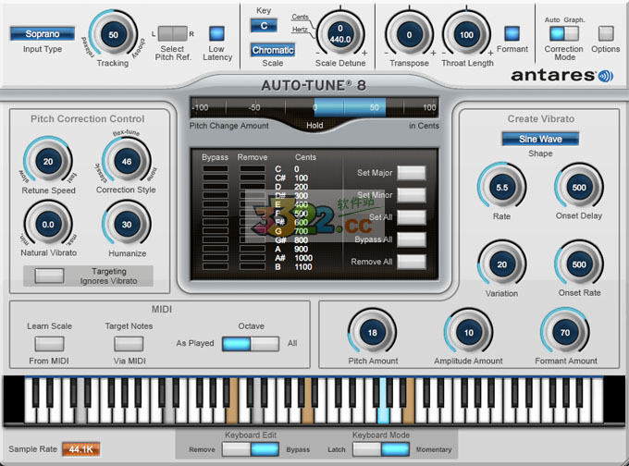This screenshot has width=629, height=466.
Task: Open the Soprano Input Type dropdown
Action: pos(43,33)
